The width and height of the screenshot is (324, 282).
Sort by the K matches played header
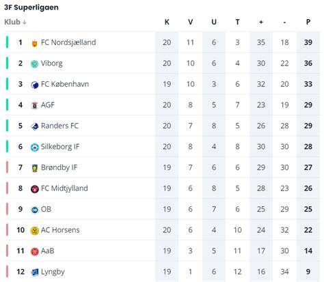167,22
